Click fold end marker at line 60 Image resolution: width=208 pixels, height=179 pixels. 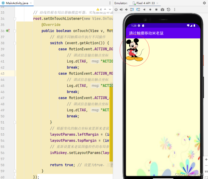[x=15, y=177]
